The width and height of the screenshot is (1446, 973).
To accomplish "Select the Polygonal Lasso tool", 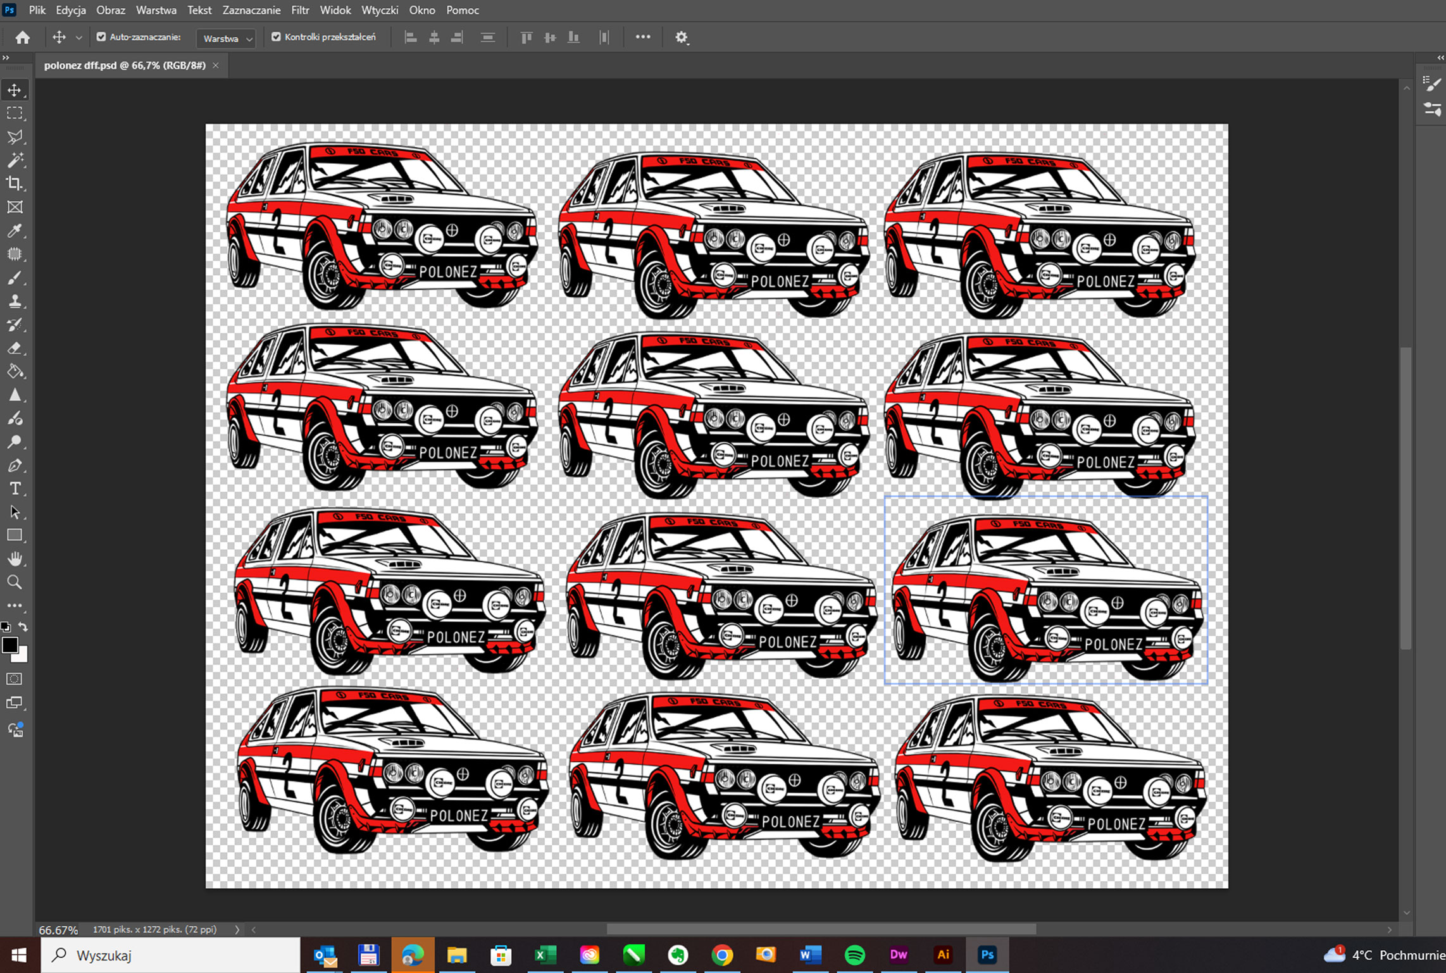I will 15,137.
